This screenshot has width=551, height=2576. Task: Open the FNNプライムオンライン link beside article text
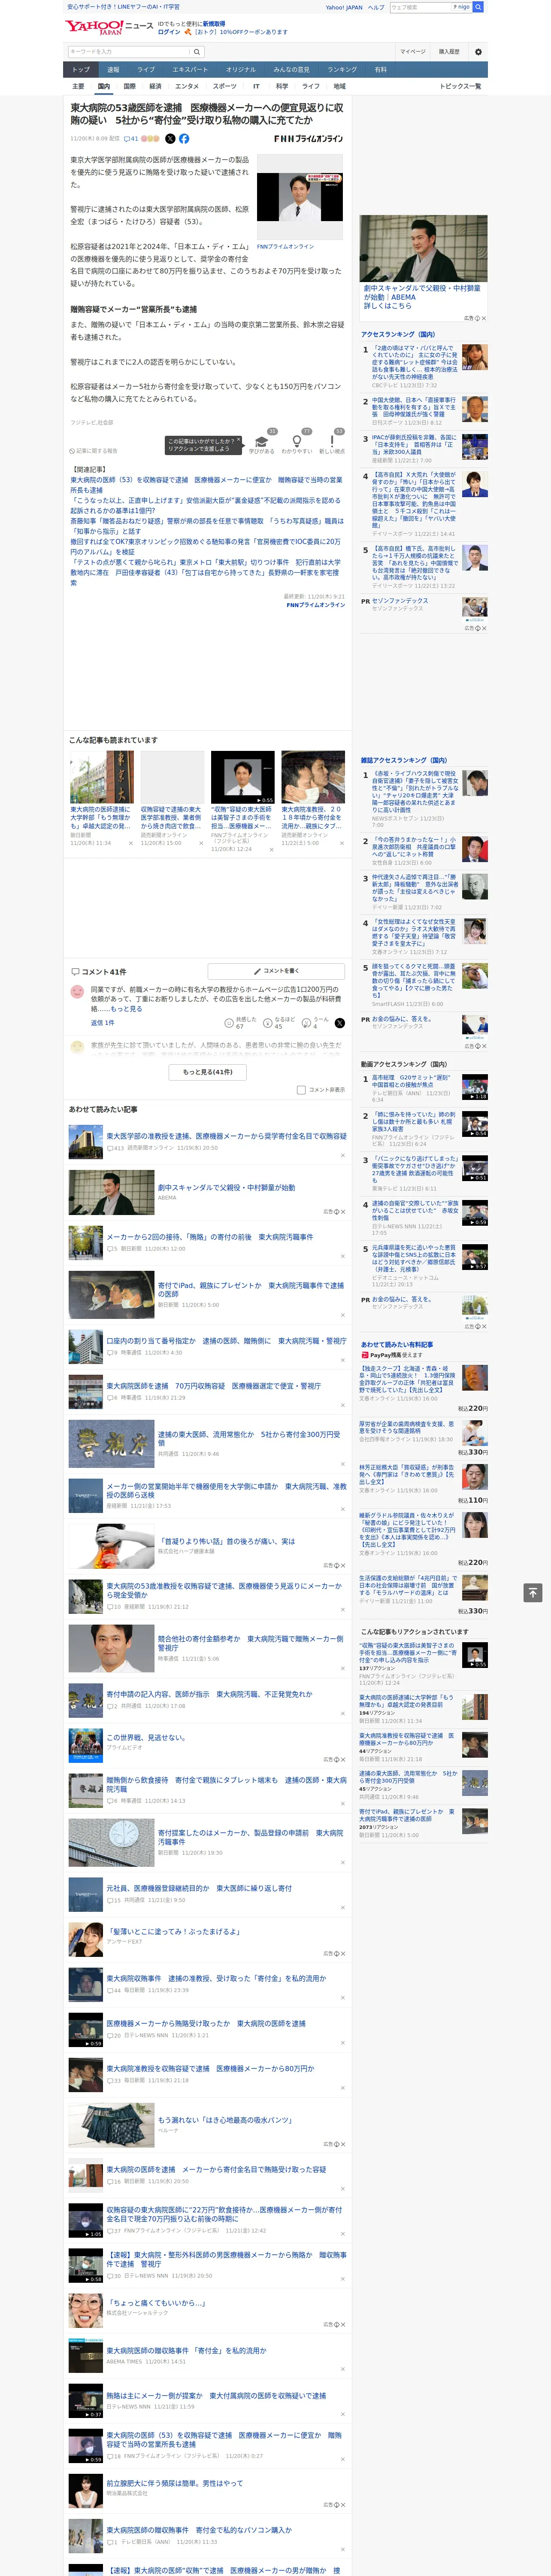coord(285,246)
